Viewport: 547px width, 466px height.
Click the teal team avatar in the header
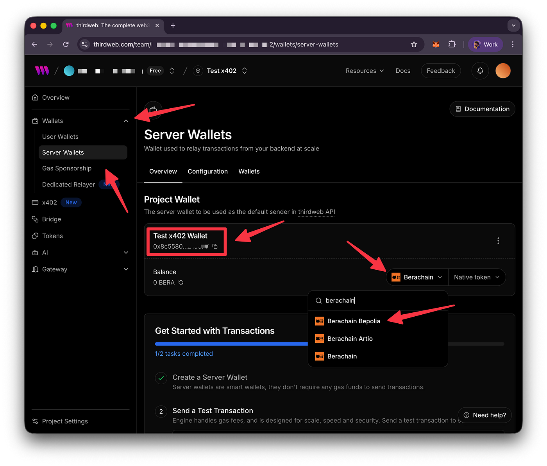(x=69, y=71)
